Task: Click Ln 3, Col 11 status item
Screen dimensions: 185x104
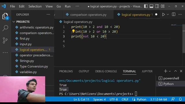Action: [x=82, y=99]
